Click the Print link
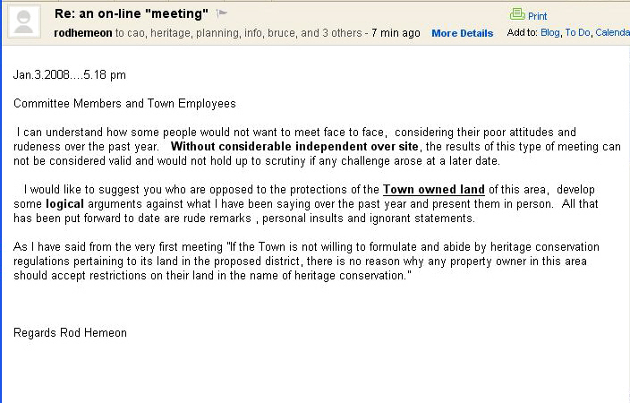630x403 pixels. 538,16
